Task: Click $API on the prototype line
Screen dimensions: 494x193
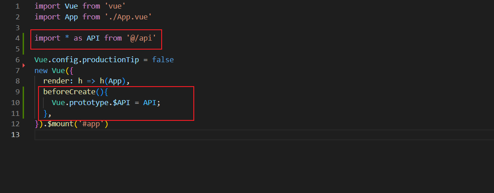Action: coord(122,103)
